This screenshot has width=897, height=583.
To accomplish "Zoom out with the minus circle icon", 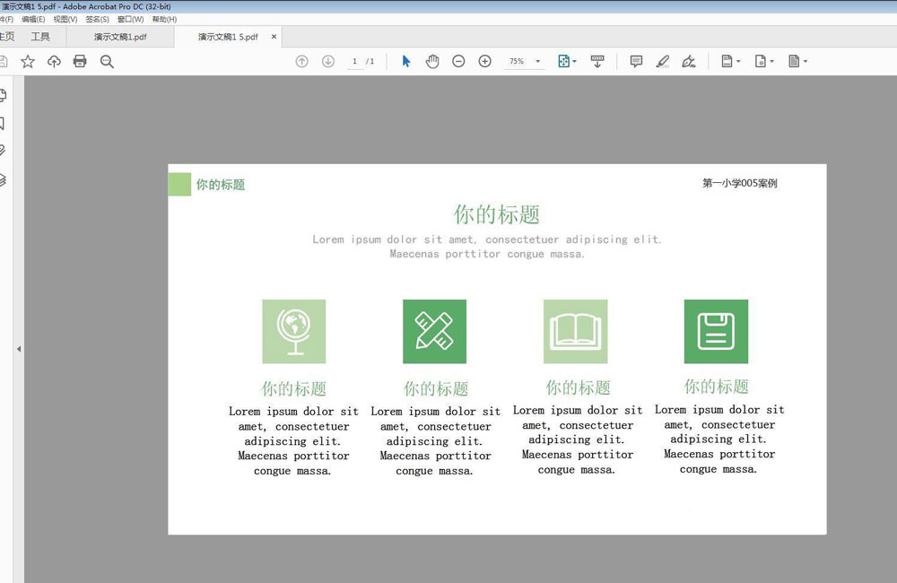I will coord(458,61).
